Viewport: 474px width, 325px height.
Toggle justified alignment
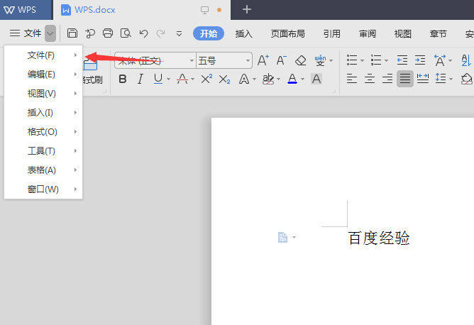point(405,79)
